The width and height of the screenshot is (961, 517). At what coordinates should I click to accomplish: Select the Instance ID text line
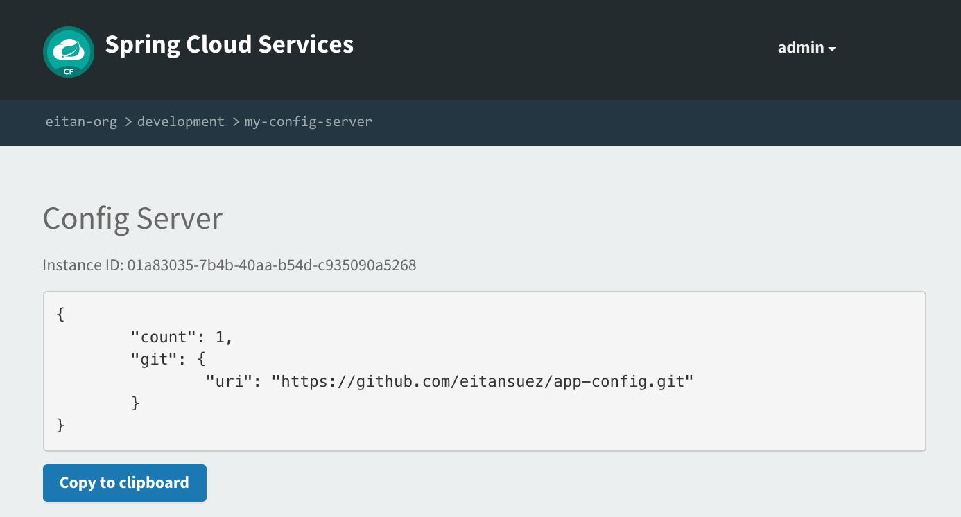[x=230, y=265]
